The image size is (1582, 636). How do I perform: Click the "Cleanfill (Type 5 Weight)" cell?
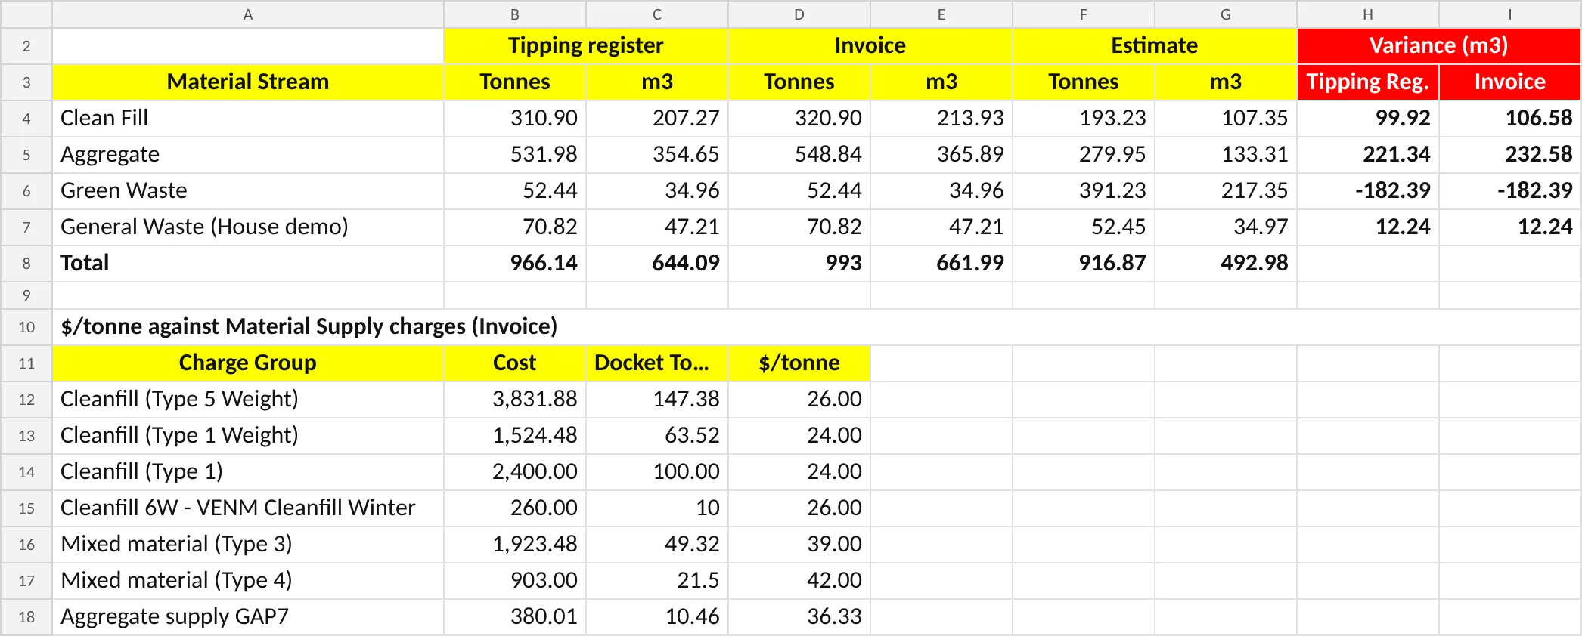pyautogui.click(x=247, y=399)
